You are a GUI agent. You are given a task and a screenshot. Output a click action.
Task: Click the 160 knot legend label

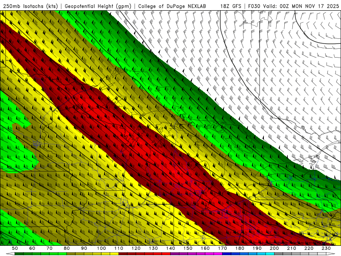[x=205, y=248]
